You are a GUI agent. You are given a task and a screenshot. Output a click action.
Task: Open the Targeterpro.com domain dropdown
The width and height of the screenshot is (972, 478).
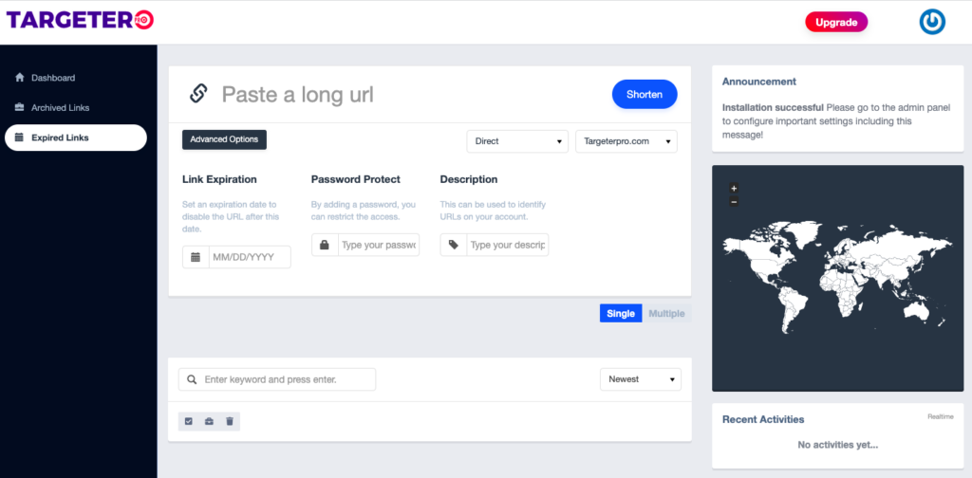626,141
